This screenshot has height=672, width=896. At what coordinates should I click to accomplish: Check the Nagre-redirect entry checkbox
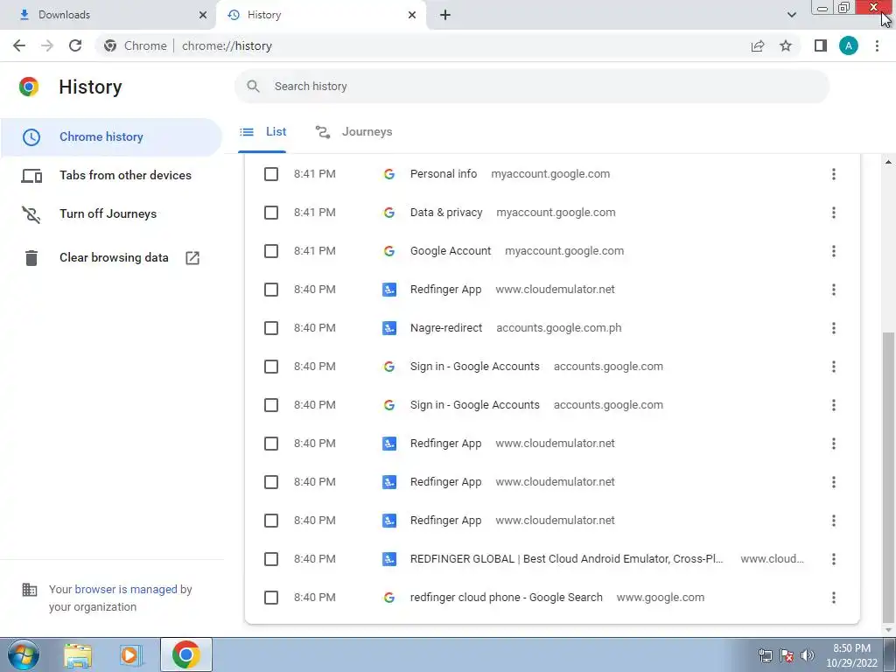click(x=271, y=328)
